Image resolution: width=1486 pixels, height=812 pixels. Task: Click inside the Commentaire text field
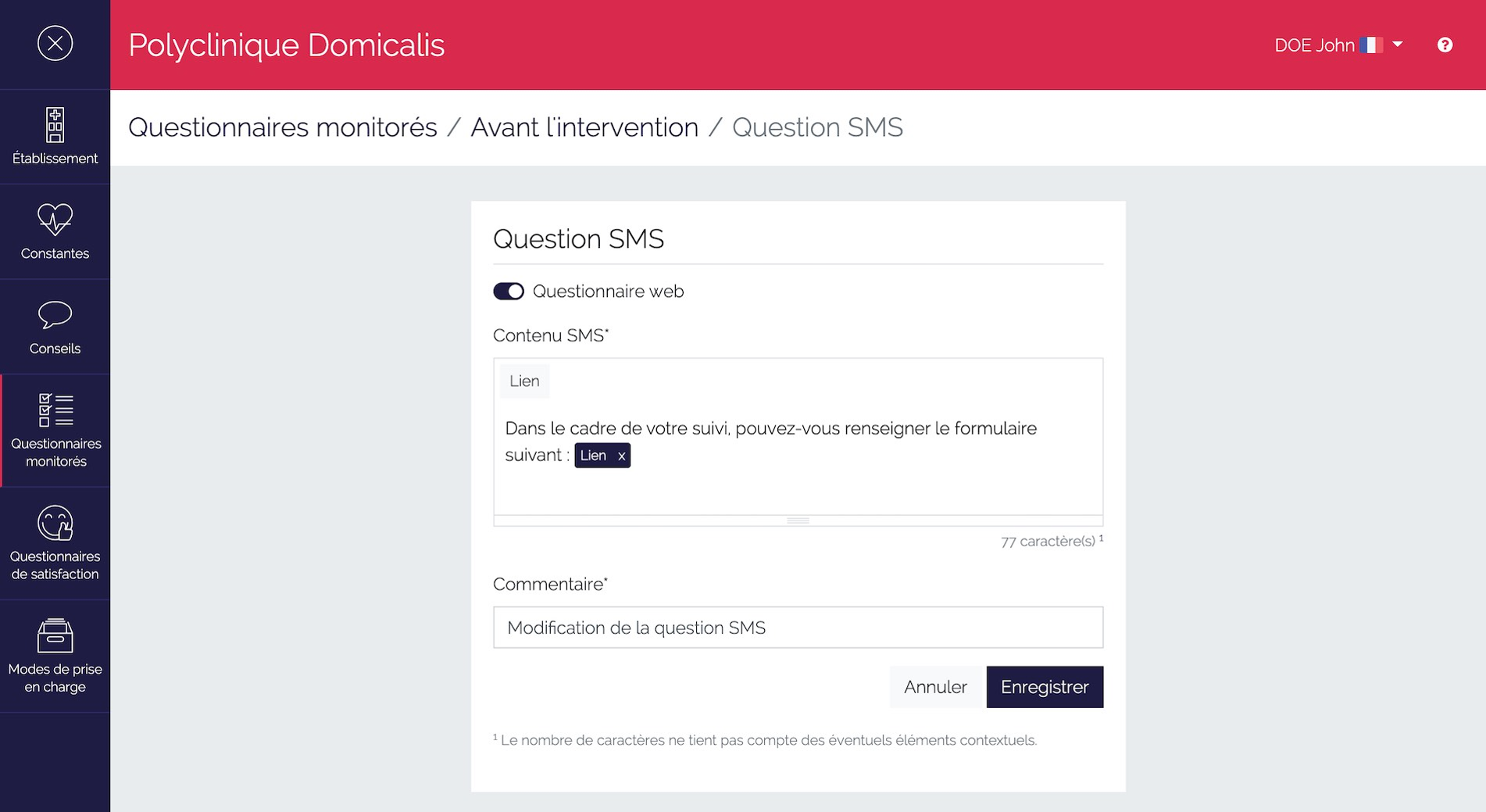point(797,627)
